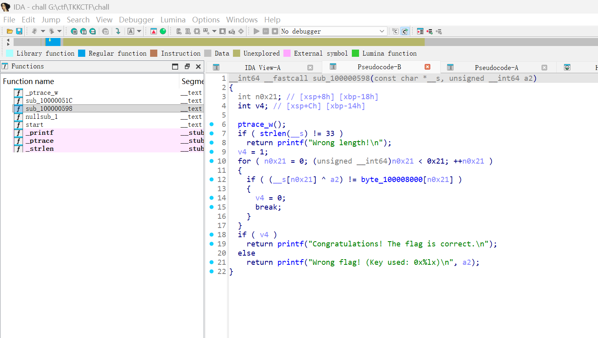The height and width of the screenshot is (338, 598).
Task: Open the Debugger menu
Action: [x=136, y=20]
